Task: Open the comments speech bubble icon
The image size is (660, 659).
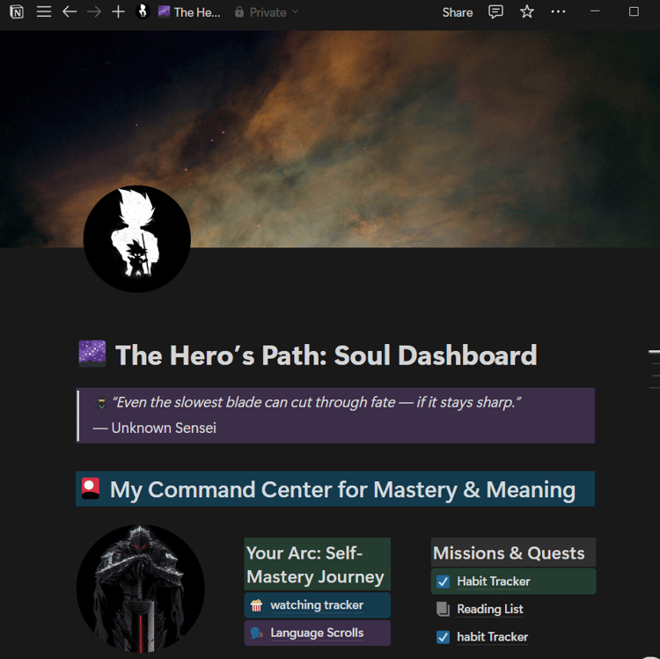Action: pyautogui.click(x=495, y=11)
